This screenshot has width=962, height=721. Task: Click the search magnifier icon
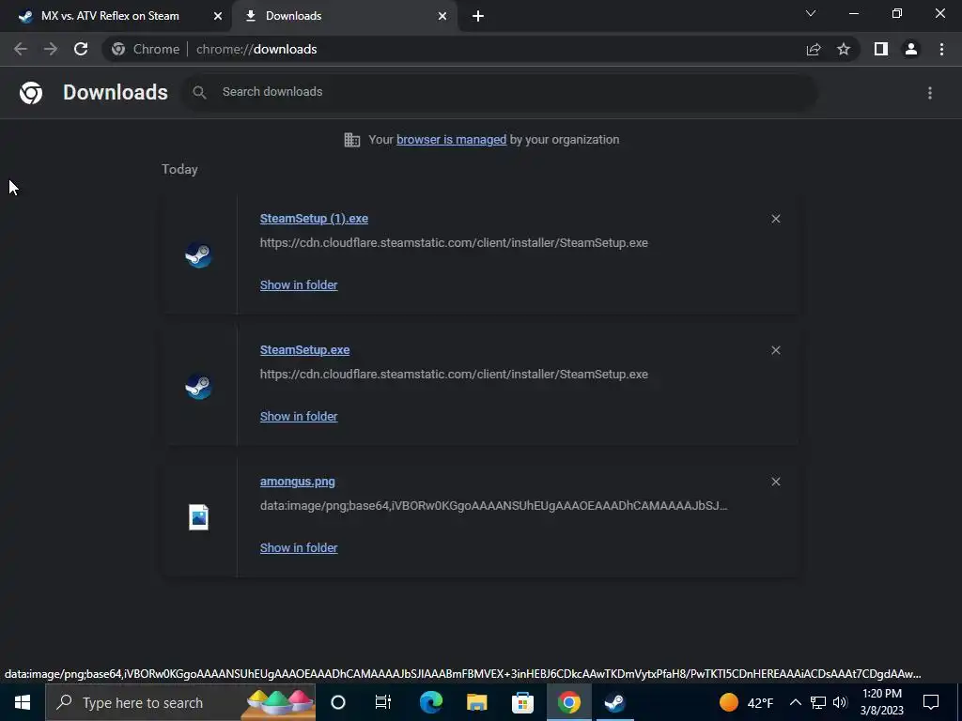pyautogui.click(x=199, y=92)
